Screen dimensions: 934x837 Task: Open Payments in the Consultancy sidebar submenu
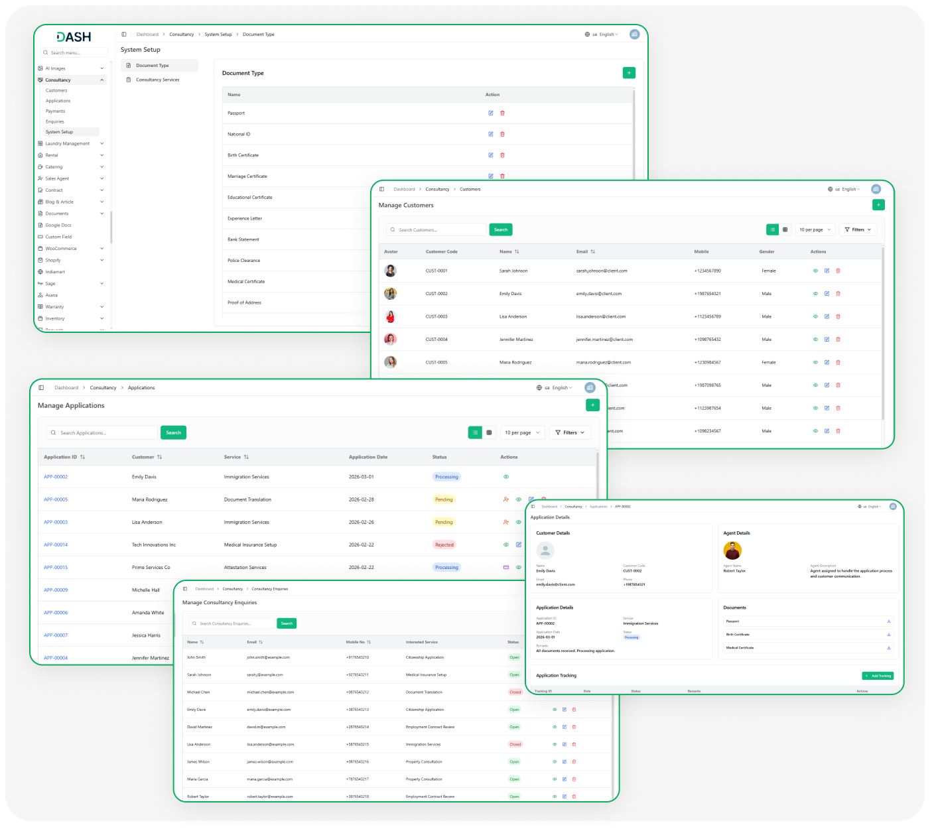click(x=56, y=111)
